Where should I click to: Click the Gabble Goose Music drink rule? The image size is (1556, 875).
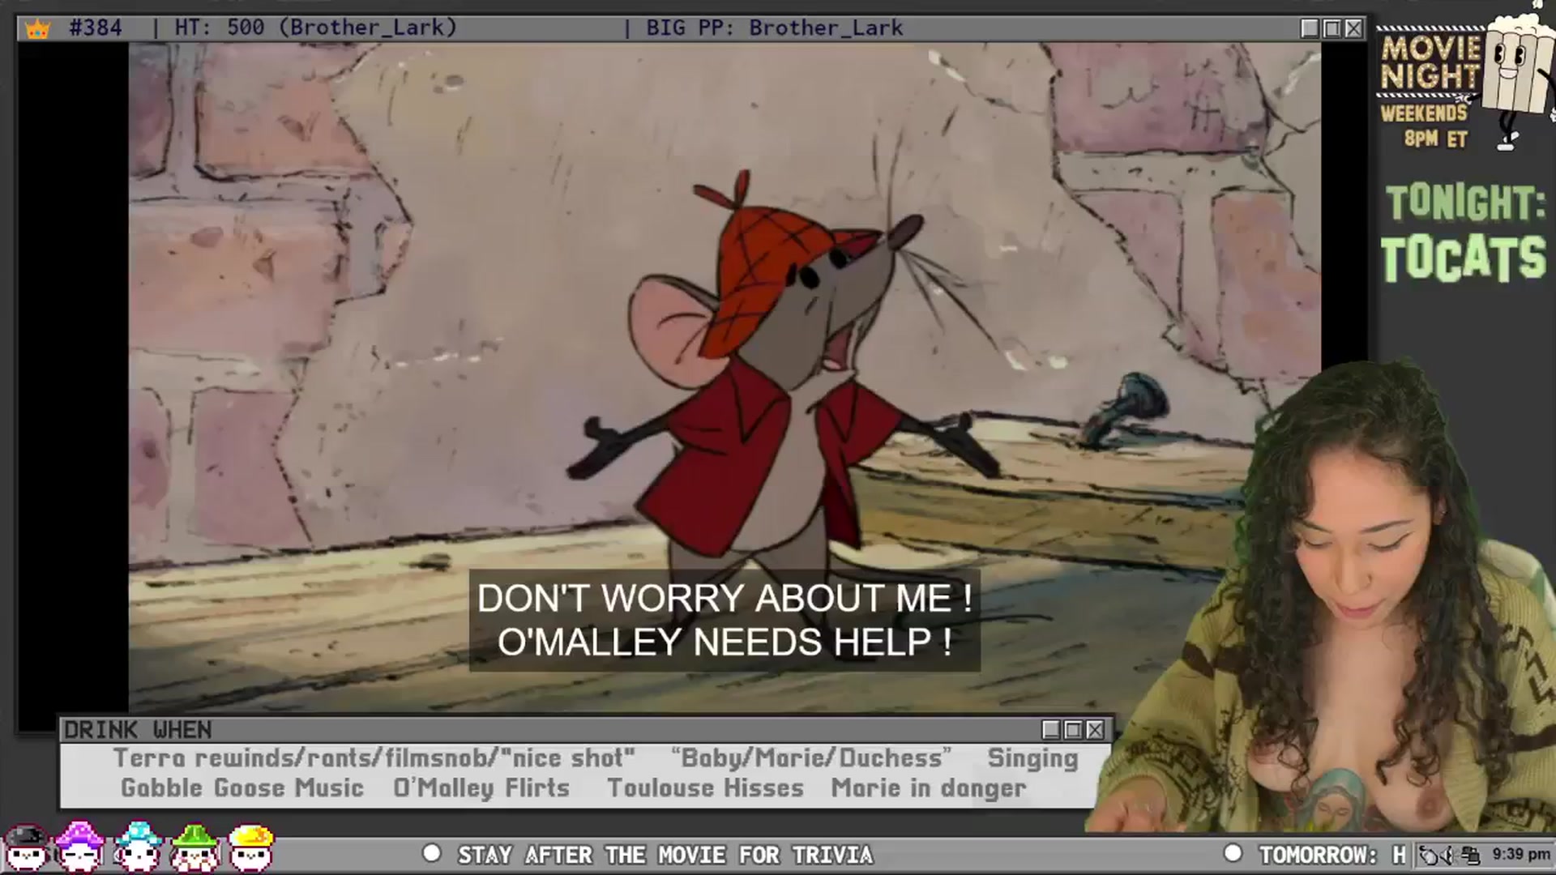point(242,787)
